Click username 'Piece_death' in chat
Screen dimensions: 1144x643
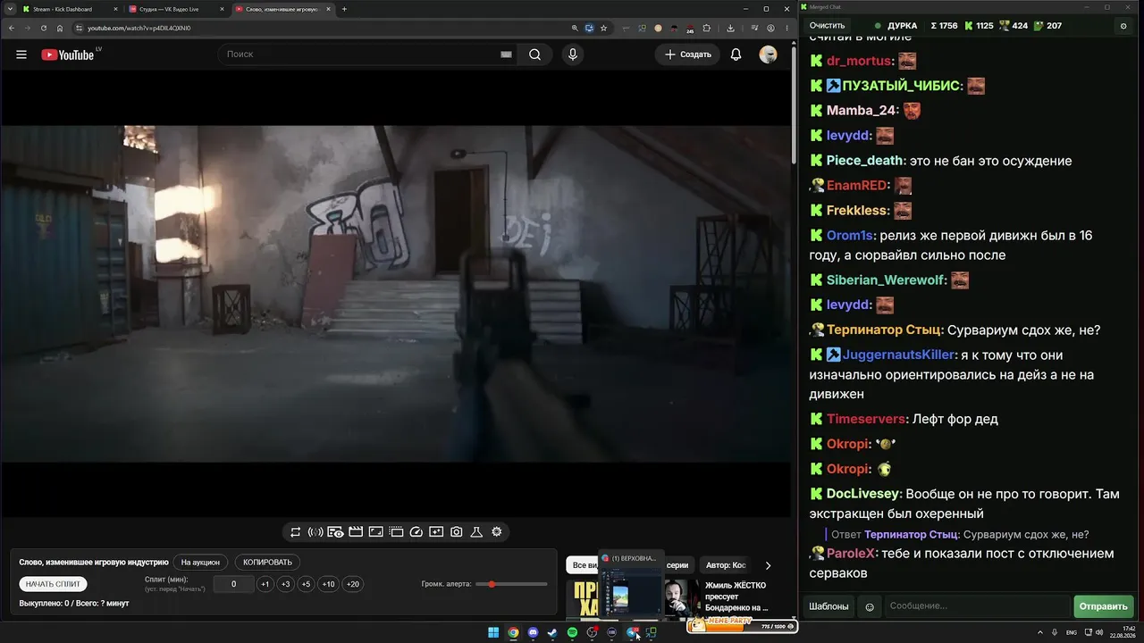coord(865,161)
